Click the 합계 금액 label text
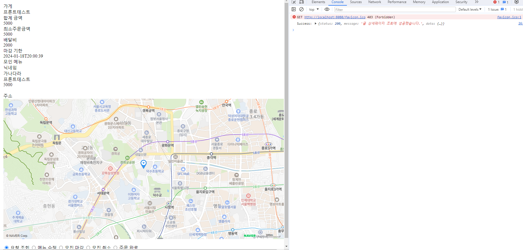The width and height of the screenshot is (523, 250). [x=13, y=18]
